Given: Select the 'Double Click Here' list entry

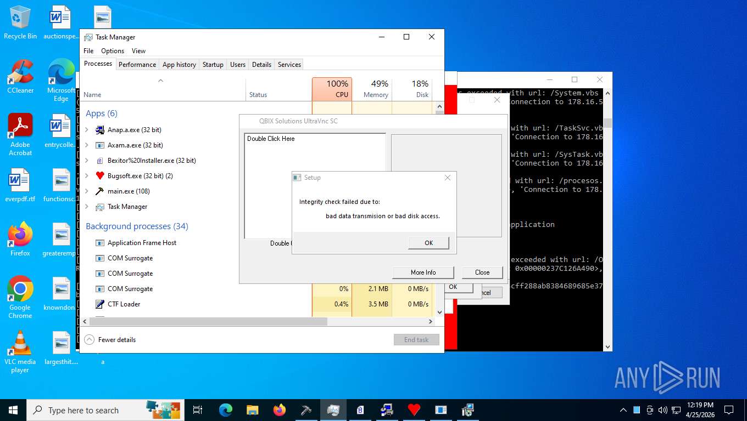Looking at the screenshot, I should pyautogui.click(x=271, y=139).
